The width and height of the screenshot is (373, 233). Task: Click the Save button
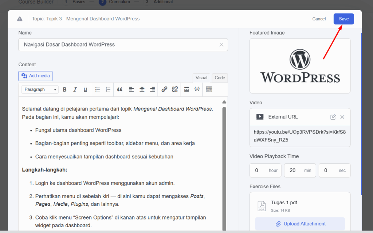coord(343,19)
